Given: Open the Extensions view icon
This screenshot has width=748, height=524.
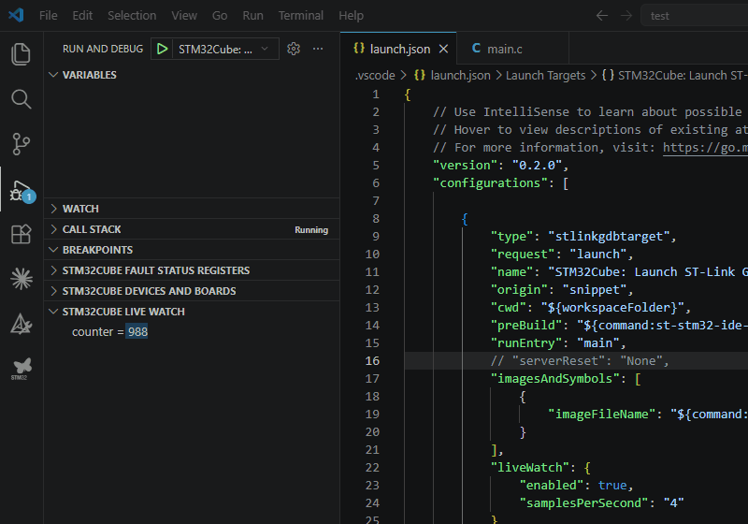Looking at the screenshot, I should point(21,234).
